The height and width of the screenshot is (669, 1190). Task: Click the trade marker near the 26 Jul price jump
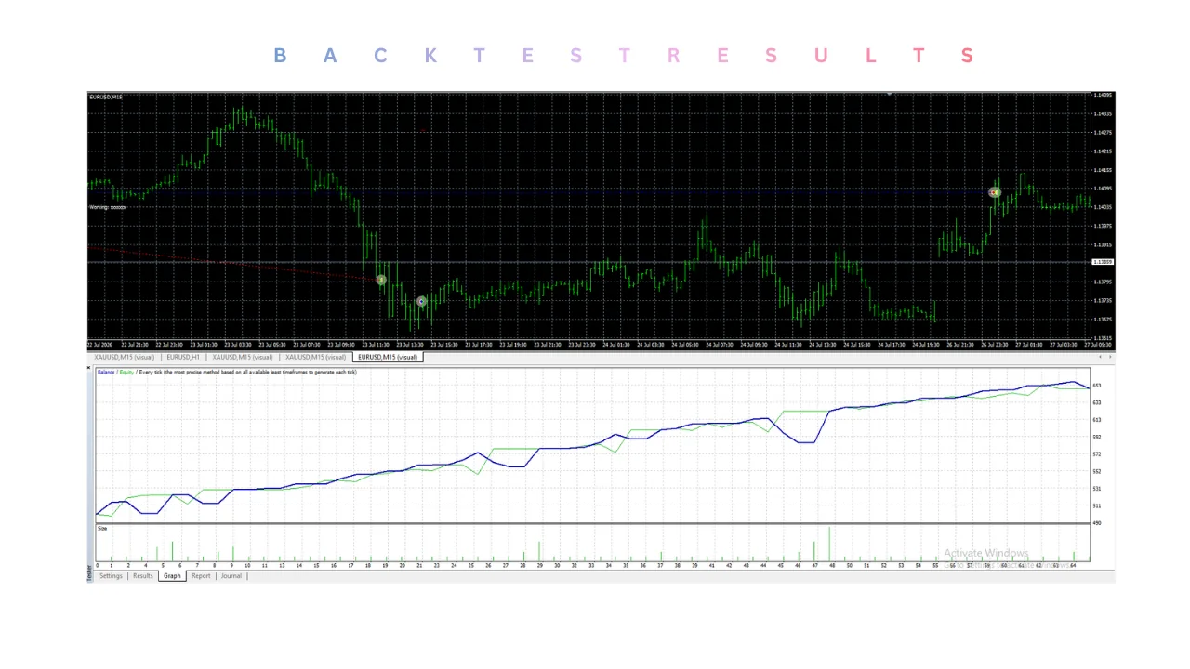(x=994, y=192)
